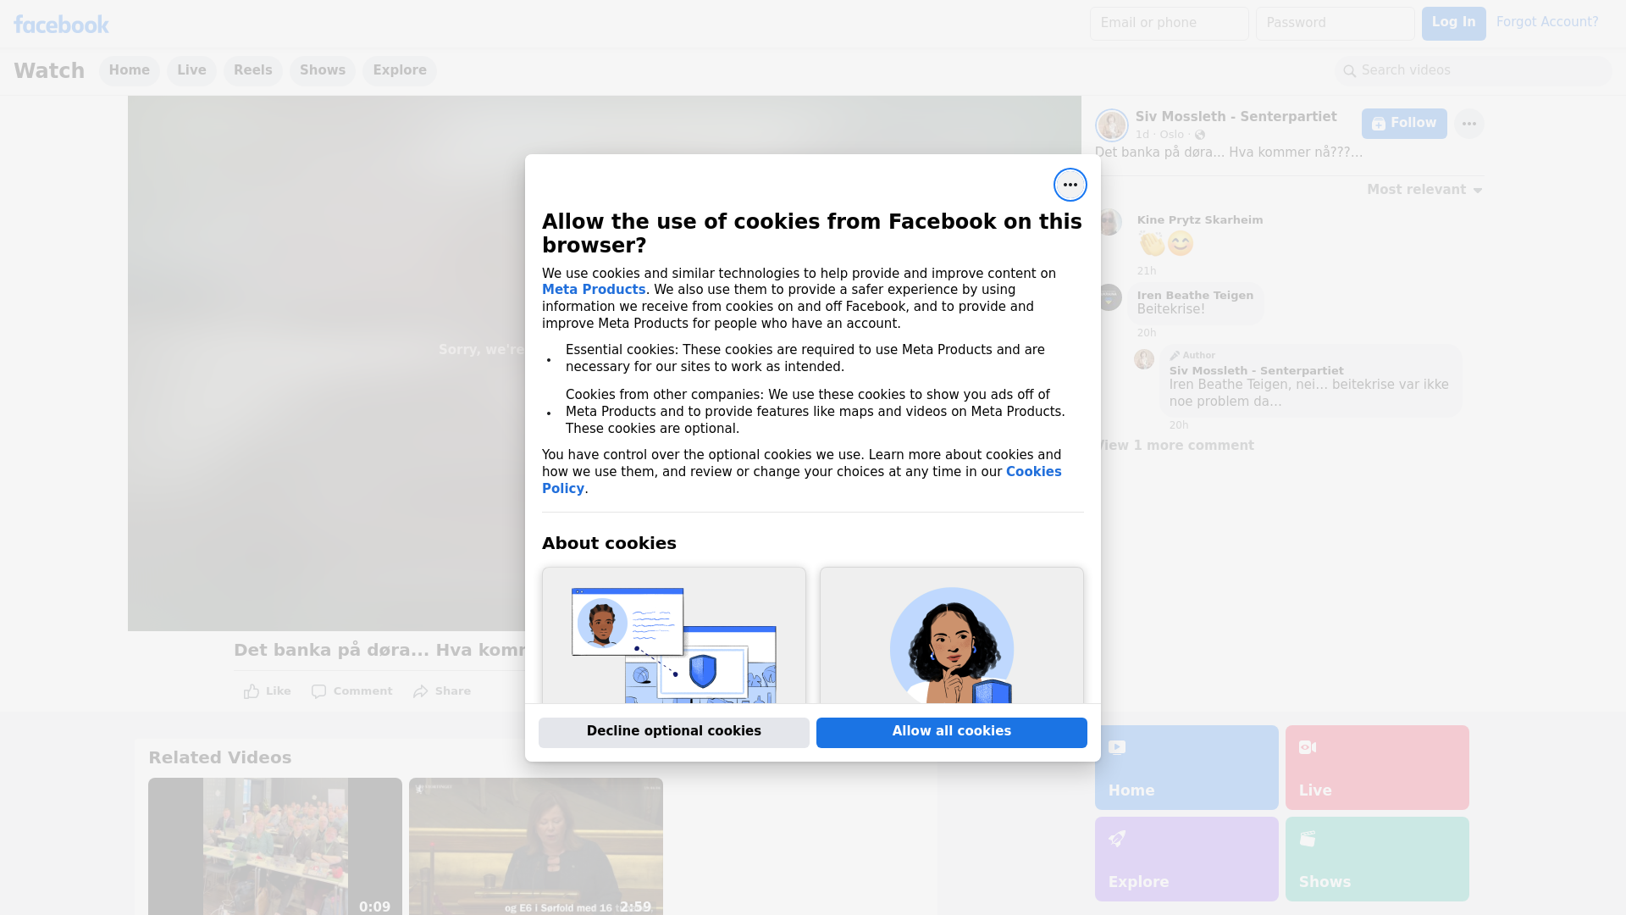Click the Facebook logo
Image resolution: width=1626 pixels, height=915 pixels.
coord(61,25)
